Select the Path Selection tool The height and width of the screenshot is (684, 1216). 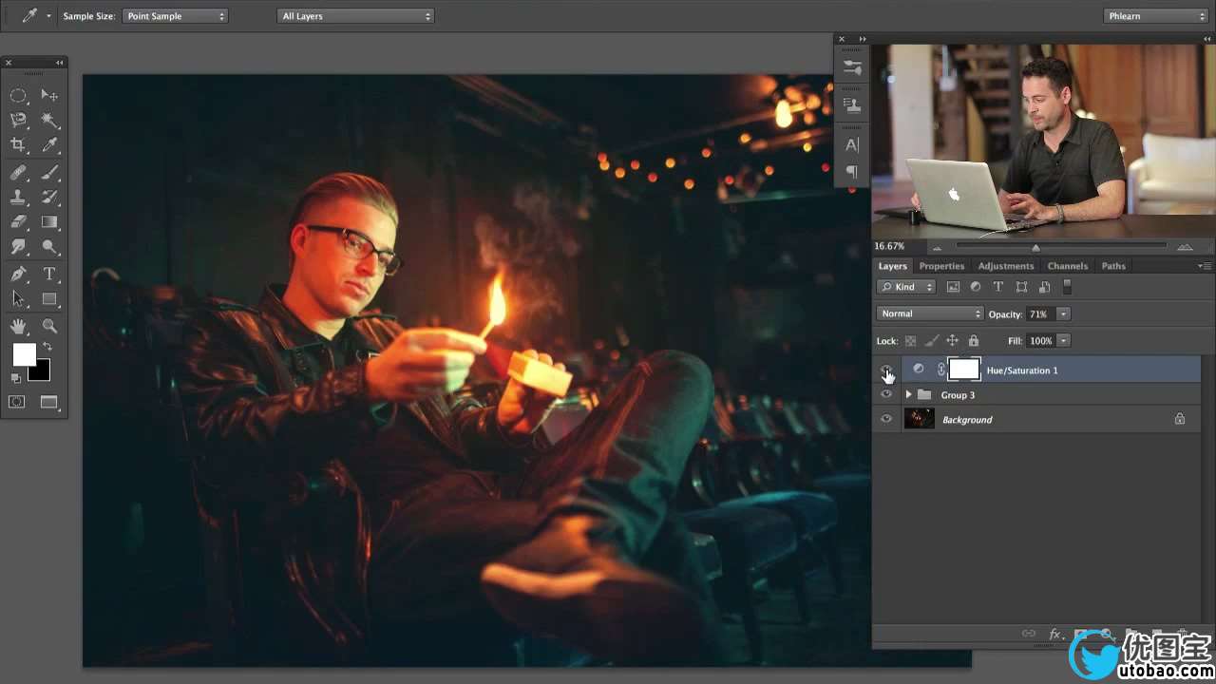pyautogui.click(x=18, y=299)
